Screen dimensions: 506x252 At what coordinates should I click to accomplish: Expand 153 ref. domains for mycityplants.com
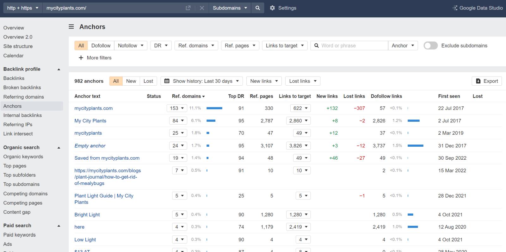pyautogui.click(x=177, y=108)
